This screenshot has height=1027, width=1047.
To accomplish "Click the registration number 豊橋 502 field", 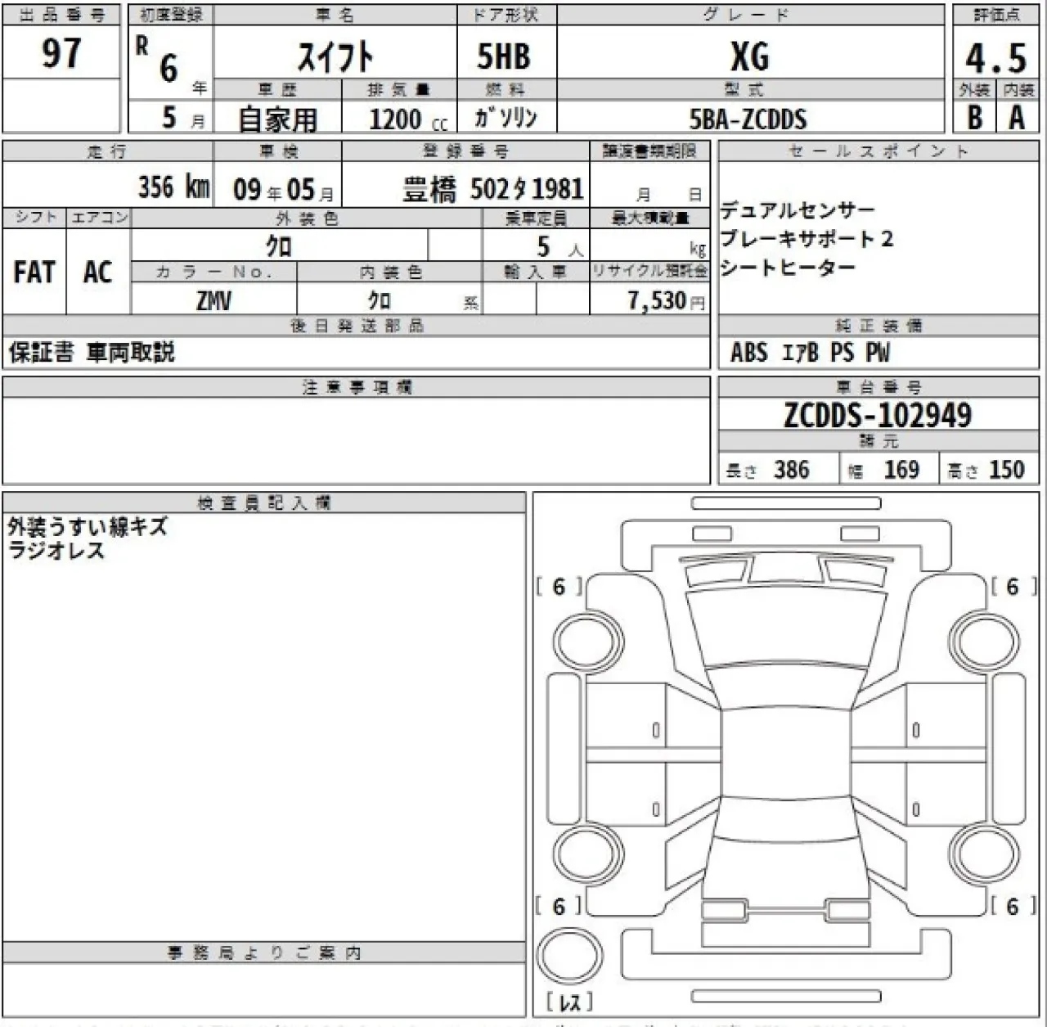I will (x=493, y=189).
